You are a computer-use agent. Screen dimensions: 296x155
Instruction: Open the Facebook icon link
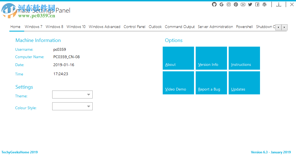click(257, 4)
